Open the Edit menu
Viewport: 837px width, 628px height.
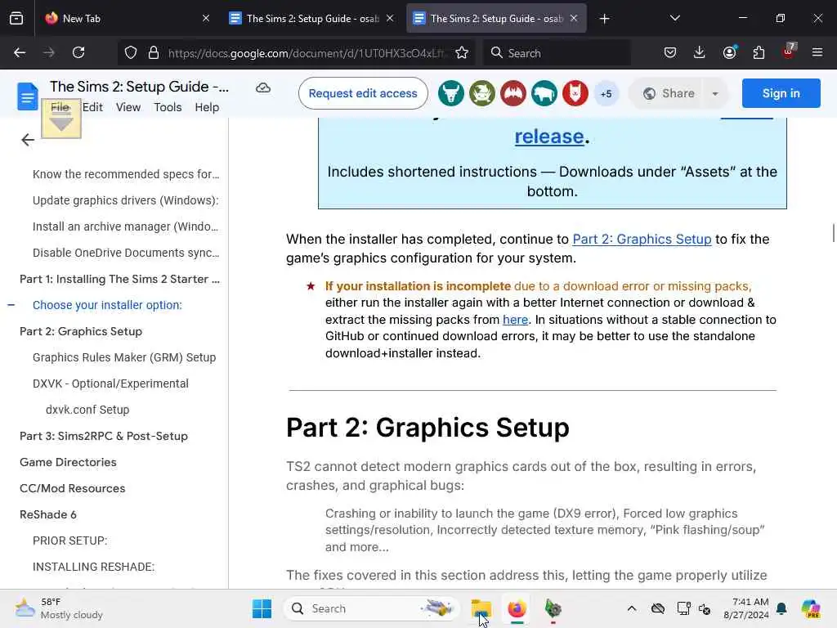point(92,107)
